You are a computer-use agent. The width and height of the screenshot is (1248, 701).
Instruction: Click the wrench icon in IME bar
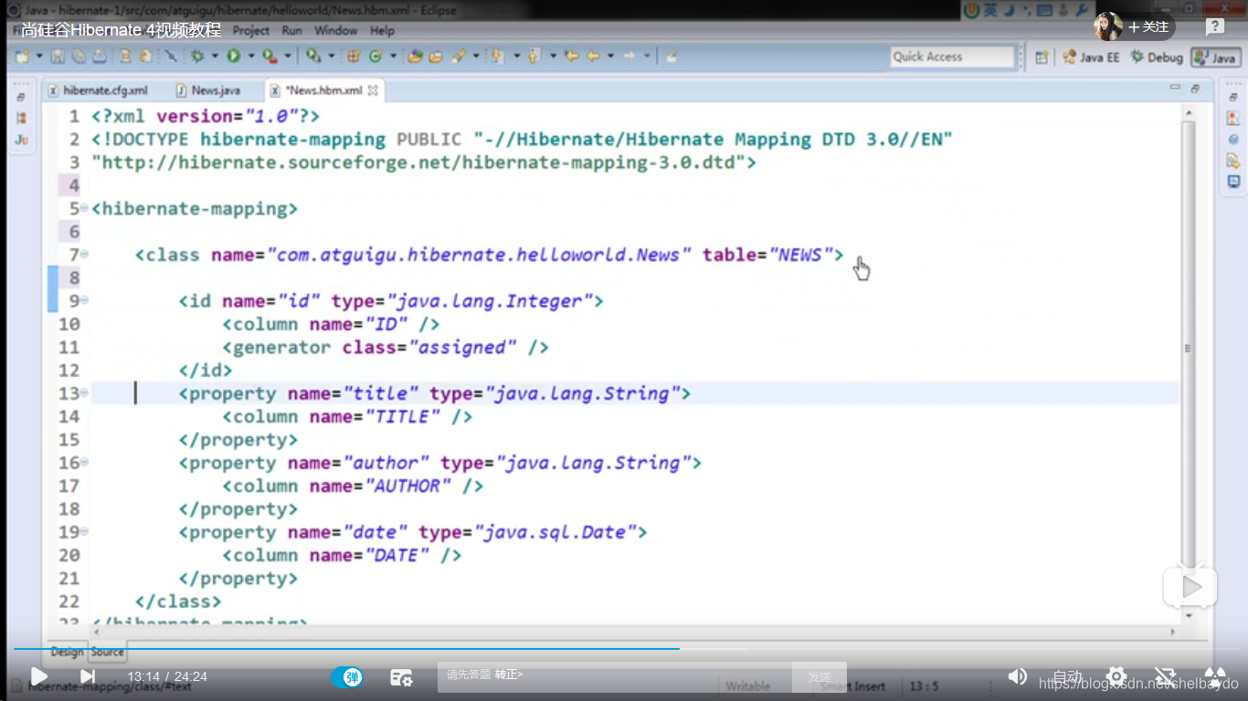click(x=1082, y=11)
